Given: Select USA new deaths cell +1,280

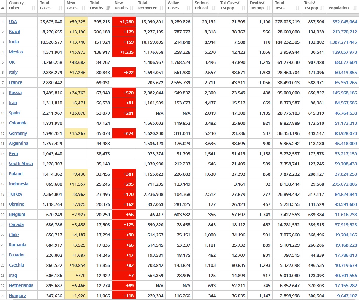Looking at the screenshot, I should [x=124, y=22].
